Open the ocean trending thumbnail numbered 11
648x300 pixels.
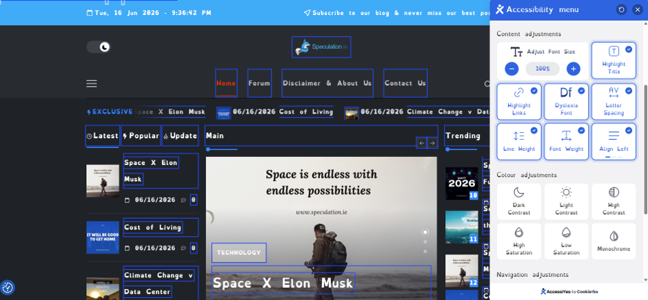pyautogui.click(x=462, y=227)
